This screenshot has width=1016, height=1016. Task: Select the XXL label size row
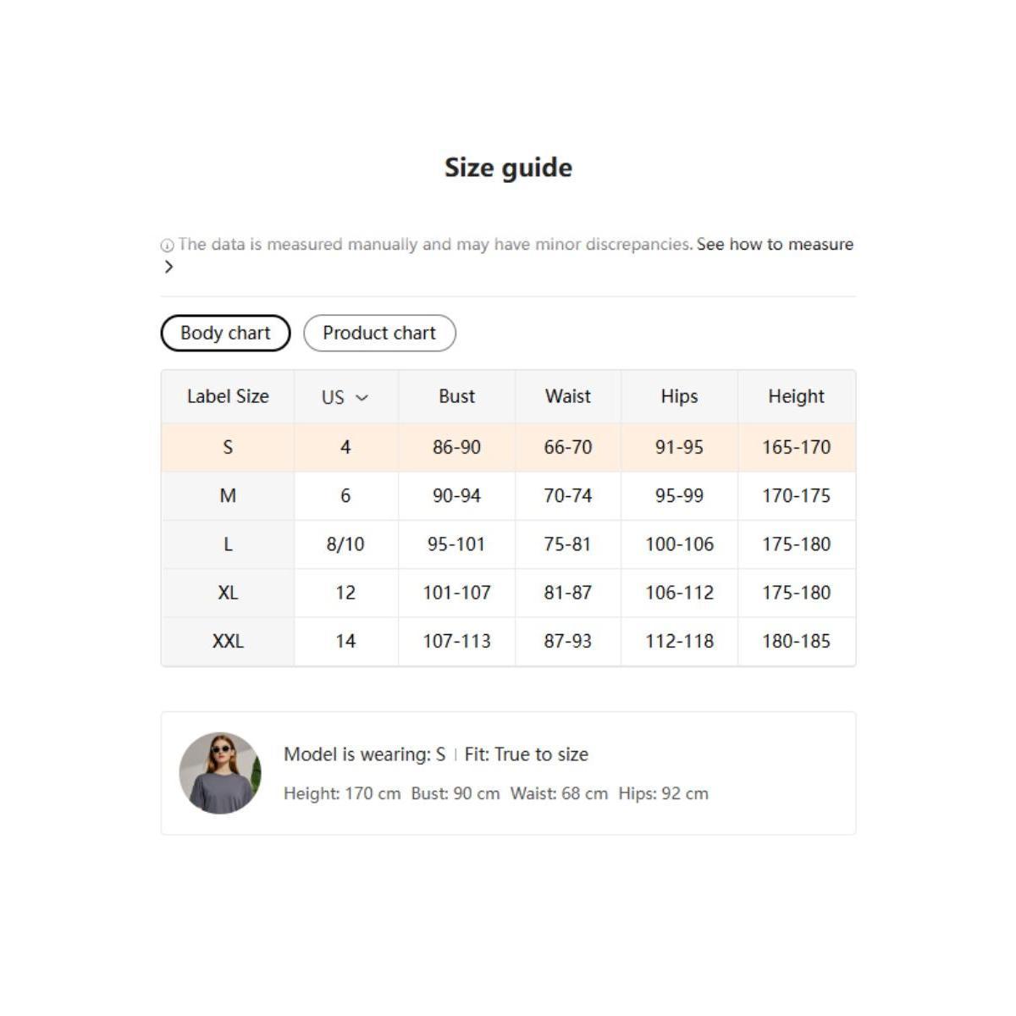[228, 641]
